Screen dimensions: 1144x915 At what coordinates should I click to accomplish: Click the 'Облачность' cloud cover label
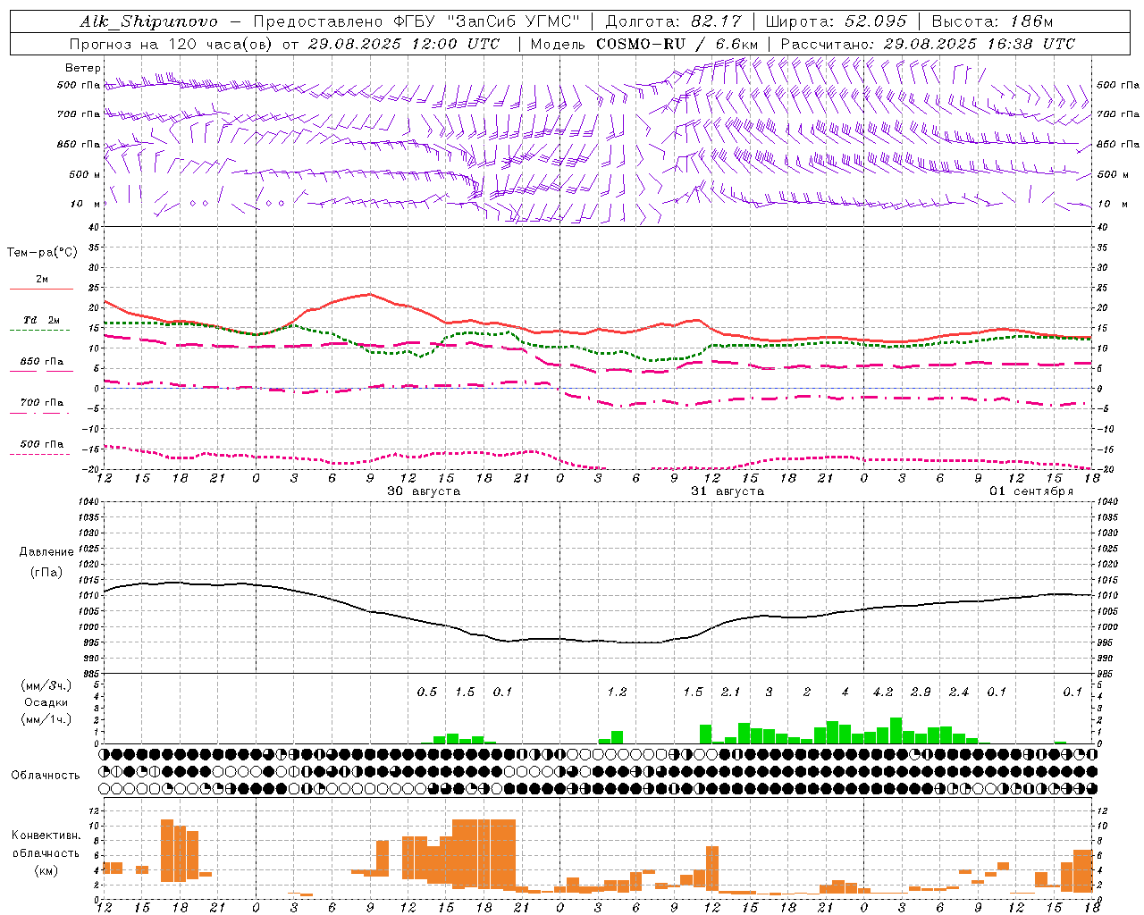click(46, 776)
